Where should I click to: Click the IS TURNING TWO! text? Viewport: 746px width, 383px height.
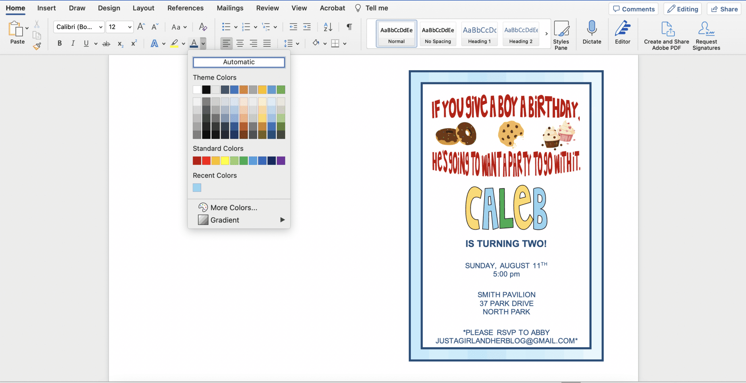click(506, 244)
